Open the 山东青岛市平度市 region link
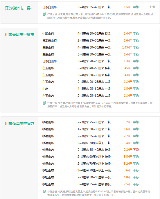Screen dimensions: 160x199 pos(19,35)
